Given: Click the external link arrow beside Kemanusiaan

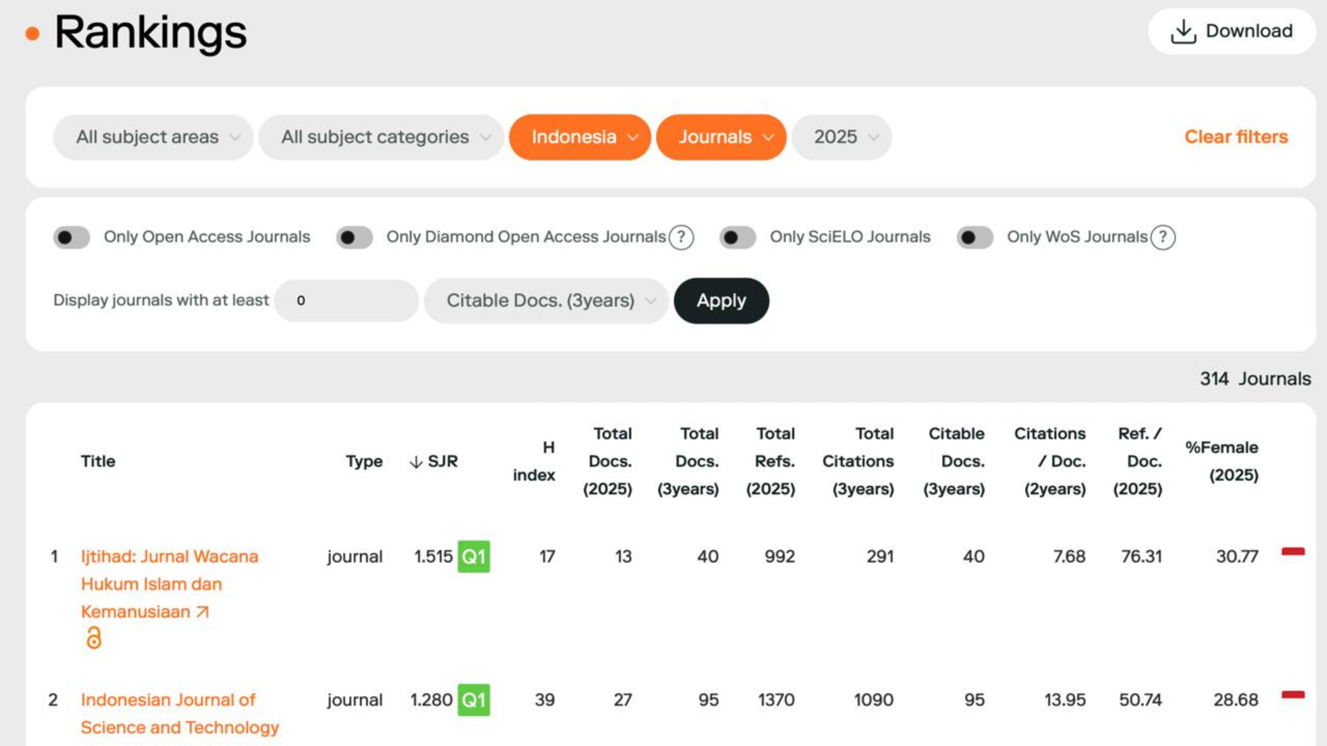Looking at the screenshot, I should pos(203,612).
